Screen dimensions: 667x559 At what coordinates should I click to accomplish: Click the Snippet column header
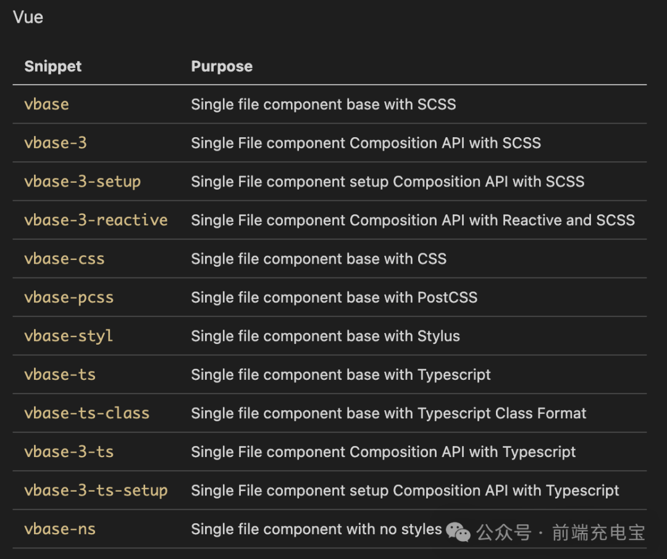point(52,66)
